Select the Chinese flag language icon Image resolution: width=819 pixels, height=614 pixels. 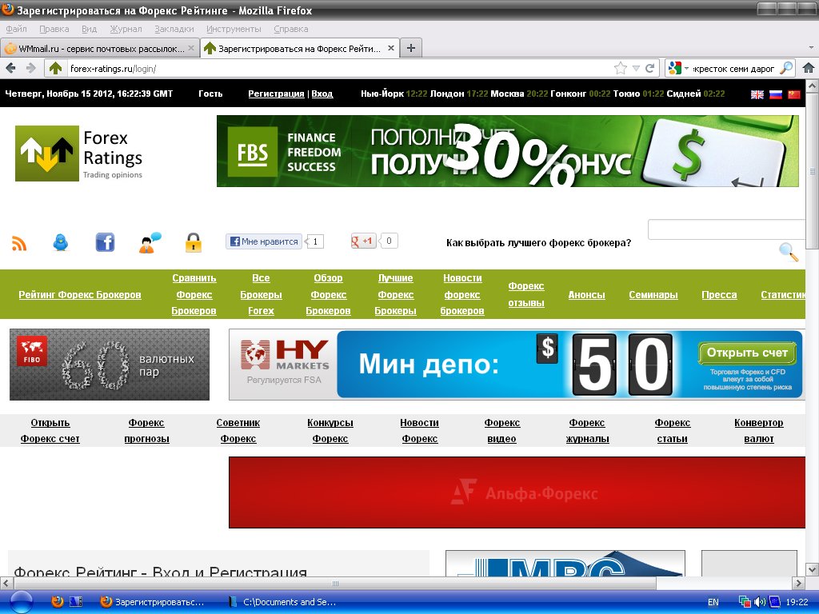(x=794, y=94)
